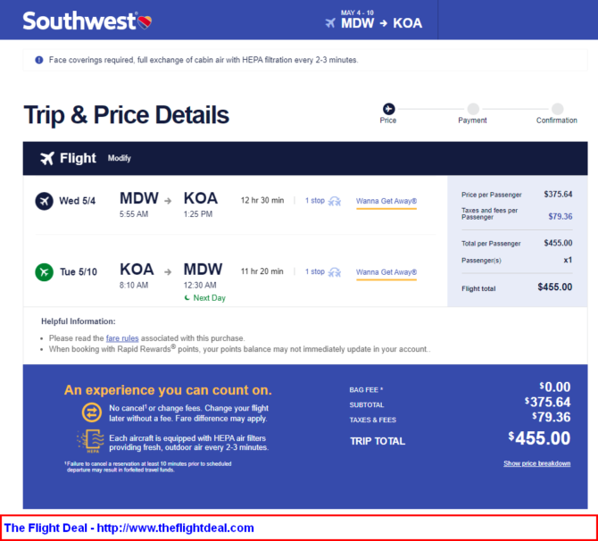Click the plane-change icon on Wed 5/4 flight
This screenshot has width=598, height=541.
pyautogui.click(x=335, y=201)
